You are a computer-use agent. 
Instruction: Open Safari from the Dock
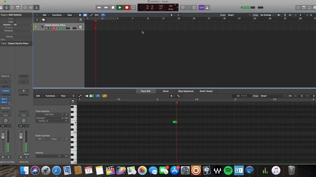point(56,171)
